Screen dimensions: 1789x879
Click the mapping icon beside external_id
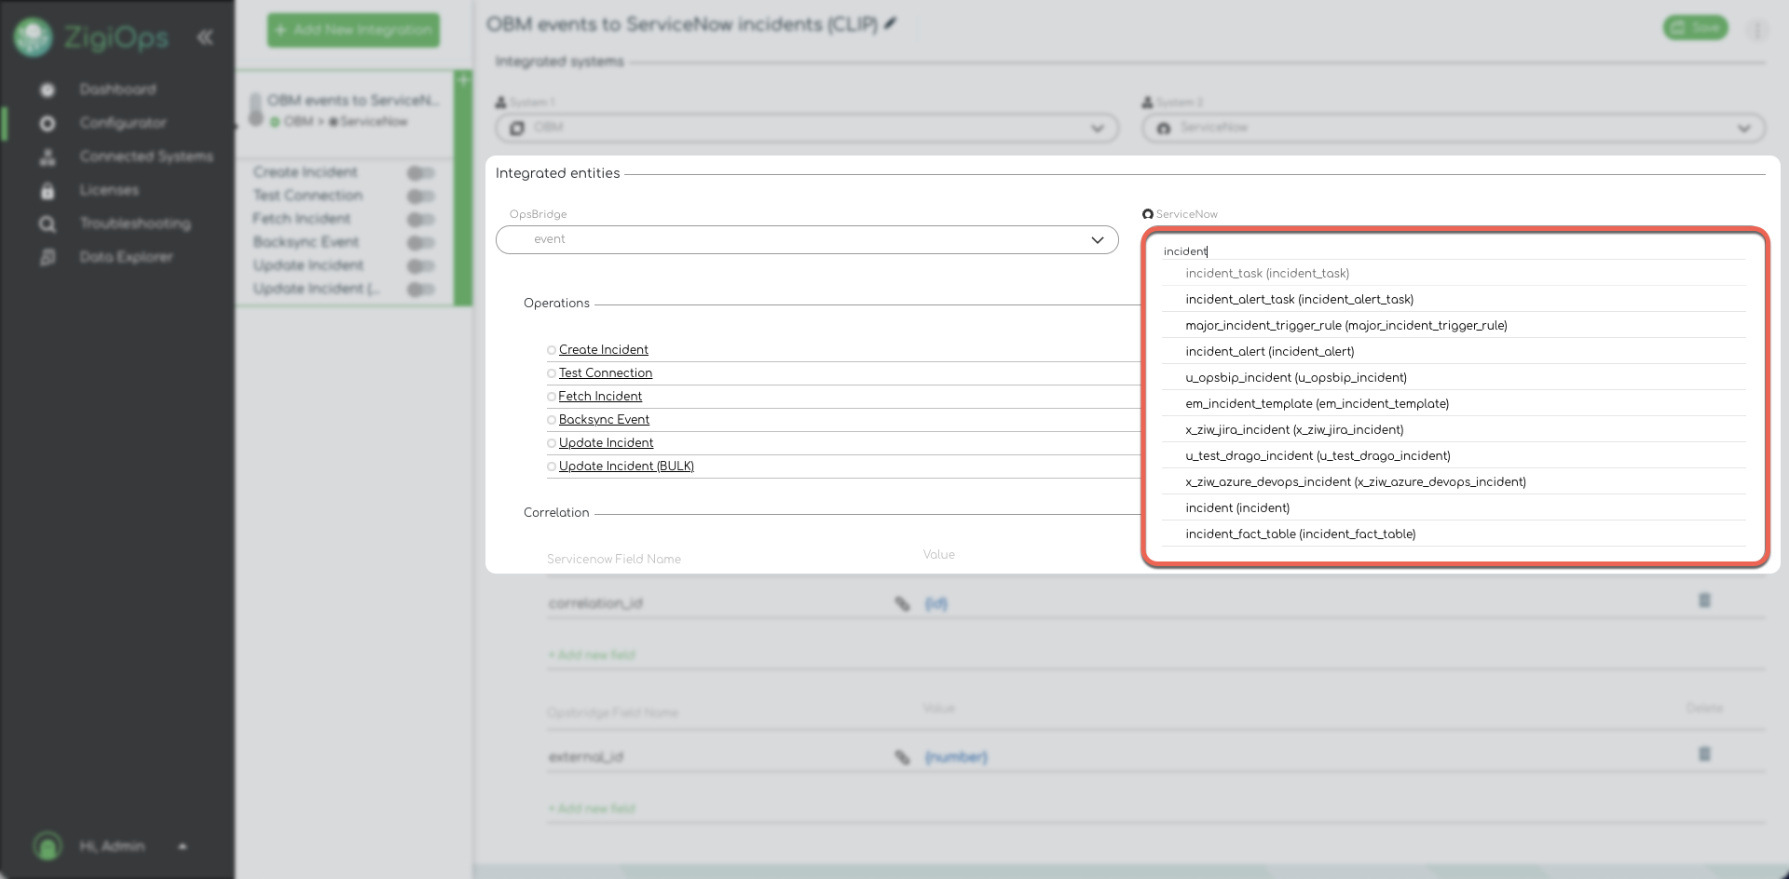tap(902, 757)
